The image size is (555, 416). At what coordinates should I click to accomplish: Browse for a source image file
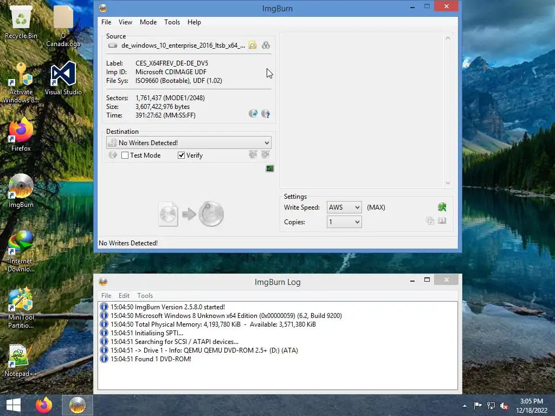point(253,45)
